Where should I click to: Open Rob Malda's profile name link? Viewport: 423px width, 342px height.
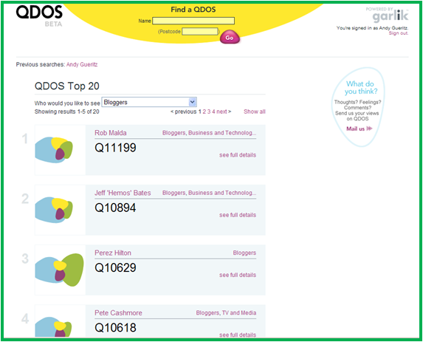tap(110, 133)
